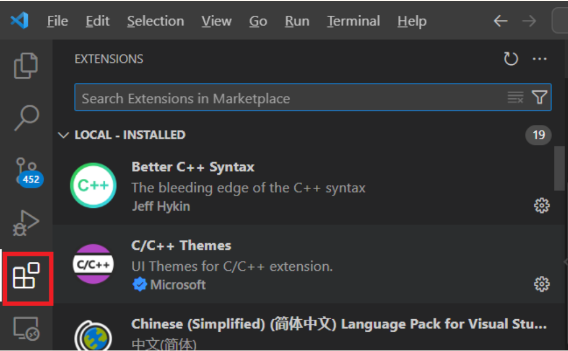Open Source Control view with 452 badge

(x=26, y=172)
